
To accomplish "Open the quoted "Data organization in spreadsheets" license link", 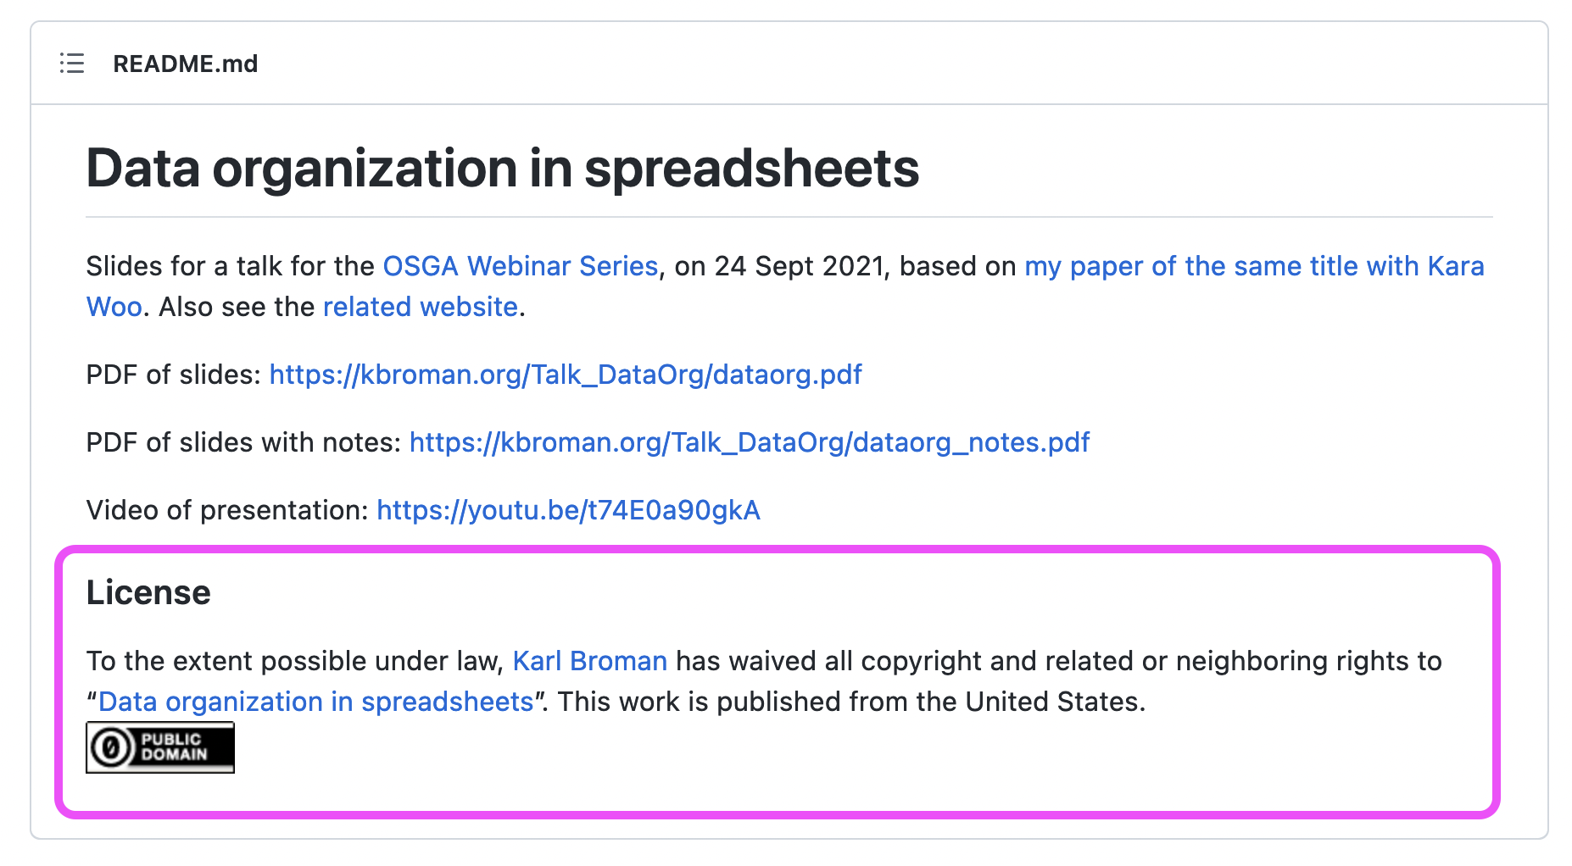I will click(315, 702).
